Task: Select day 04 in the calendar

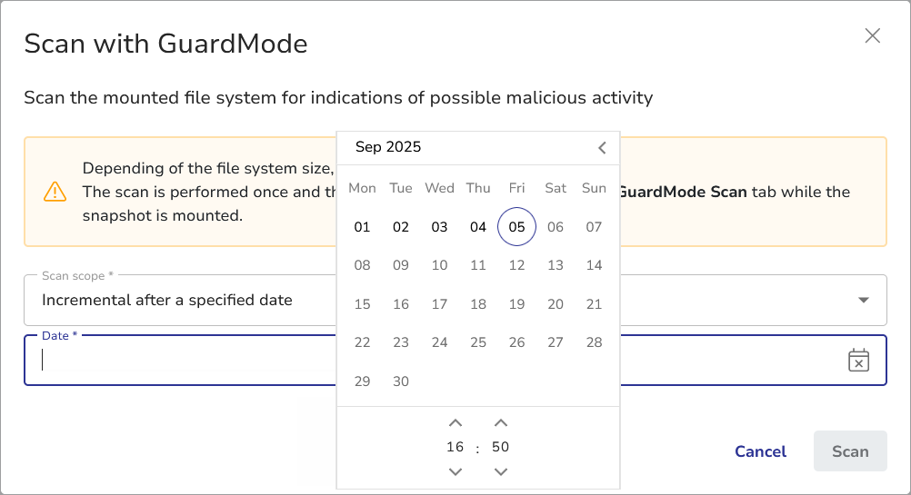Action: tap(478, 227)
